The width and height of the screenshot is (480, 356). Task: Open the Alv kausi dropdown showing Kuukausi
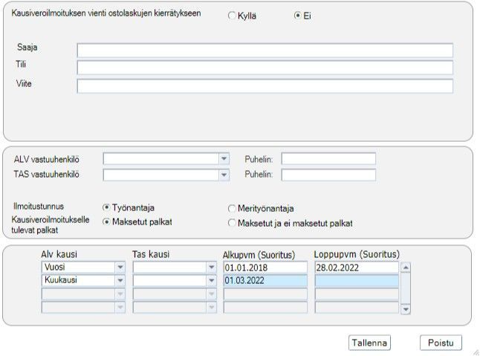pos(120,280)
